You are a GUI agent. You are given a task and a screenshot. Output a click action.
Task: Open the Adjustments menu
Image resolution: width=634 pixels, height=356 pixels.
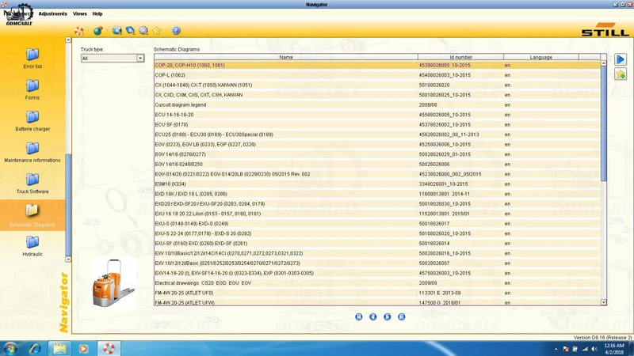pos(53,13)
